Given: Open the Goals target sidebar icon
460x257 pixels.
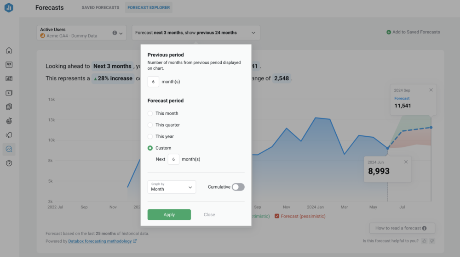Looking at the screenshot, I should [x=9, y=121].
